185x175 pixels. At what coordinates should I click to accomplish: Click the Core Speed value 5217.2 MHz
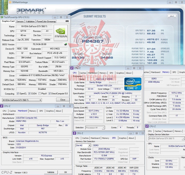point(94,111)
